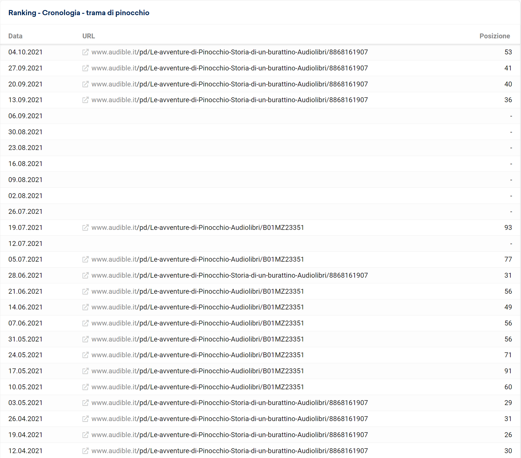Open the 8868161907 URL dated 03.05.2021

(x=230, y=403)
